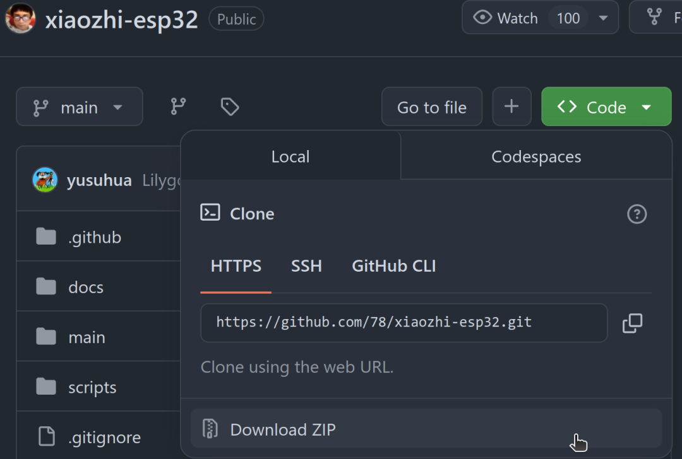The height and width of the screenshot is (459, 682).
Task: Copy the clone URL to clipboard
Action: (632, 323)
